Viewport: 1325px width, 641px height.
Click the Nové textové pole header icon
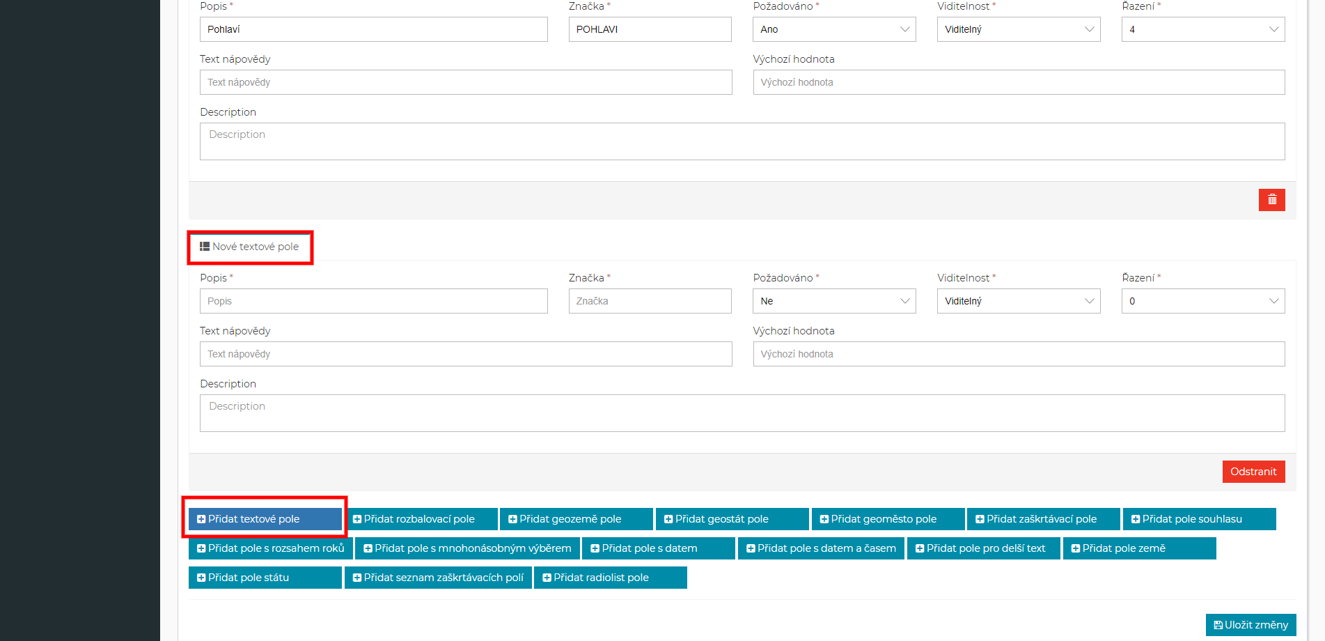(205, 247)
